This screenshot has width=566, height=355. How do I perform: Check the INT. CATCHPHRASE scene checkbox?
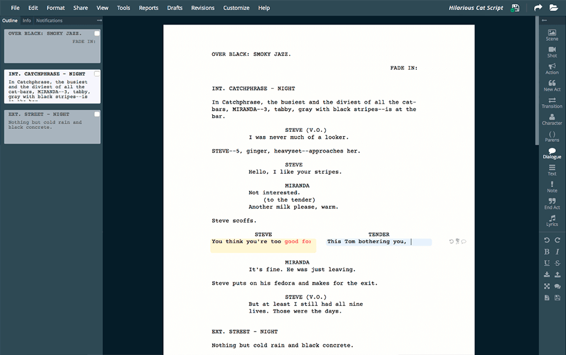96,74
